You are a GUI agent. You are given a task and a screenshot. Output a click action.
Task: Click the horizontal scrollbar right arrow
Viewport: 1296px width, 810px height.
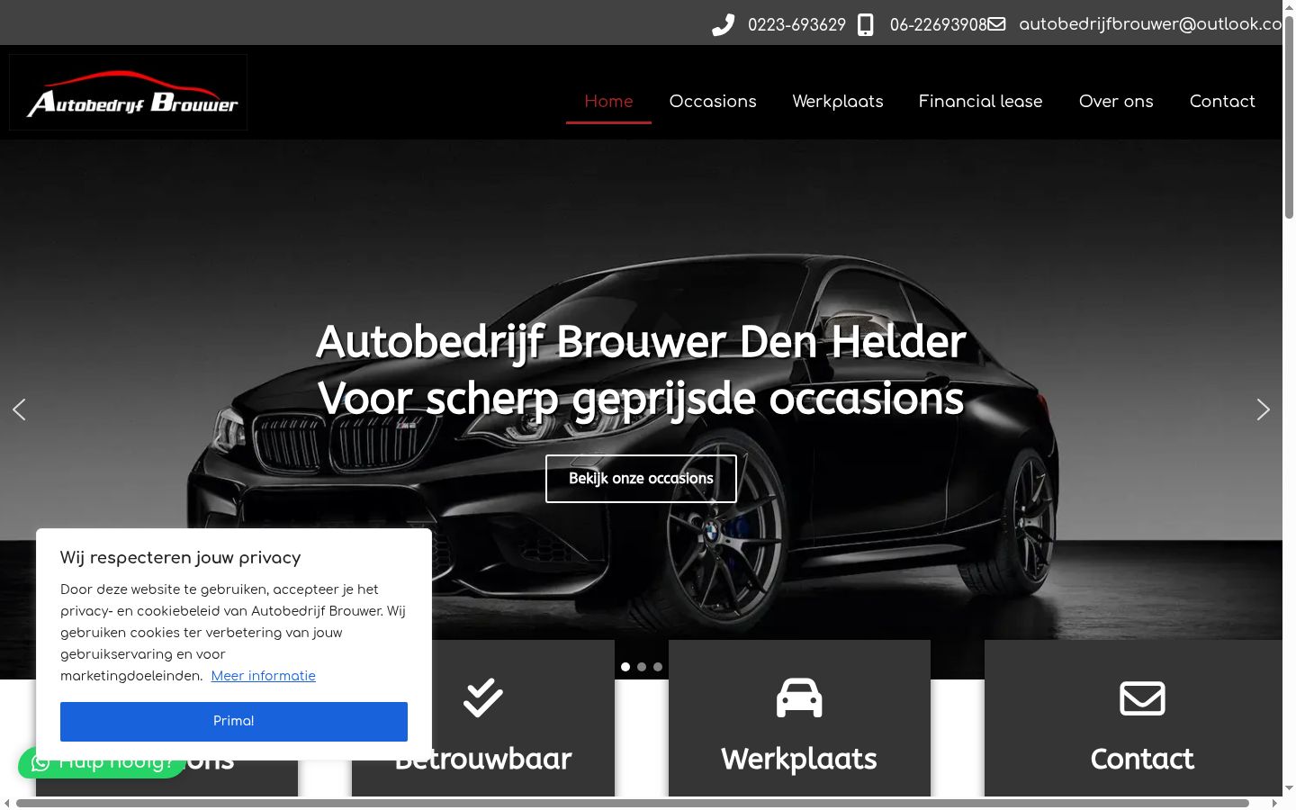1275,803
